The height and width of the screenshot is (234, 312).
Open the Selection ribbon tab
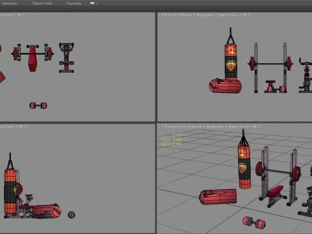click(x=10, y=3)
